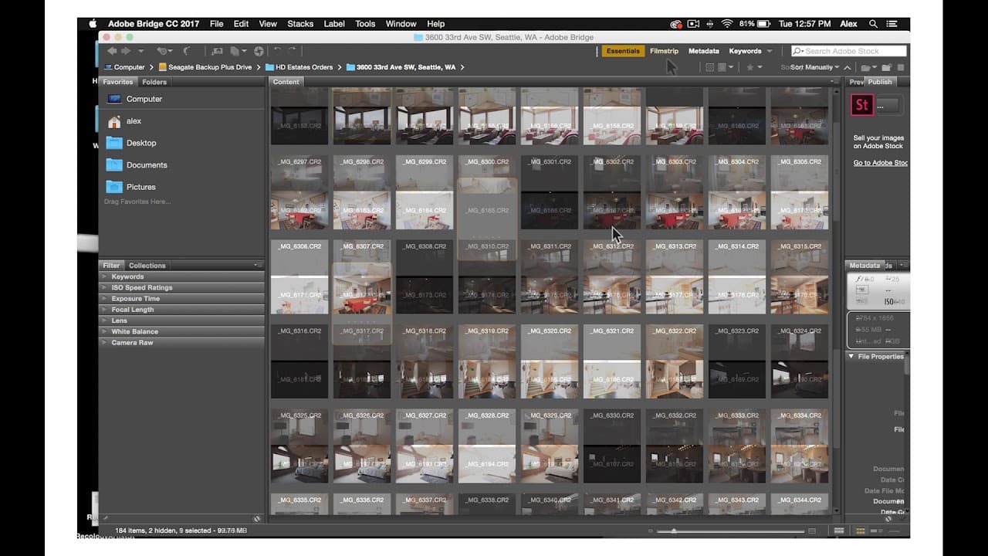The width and height of the screenshot is (988, 556).
Task: Click the Adobe Stock St icon
Action: point(862,105)
